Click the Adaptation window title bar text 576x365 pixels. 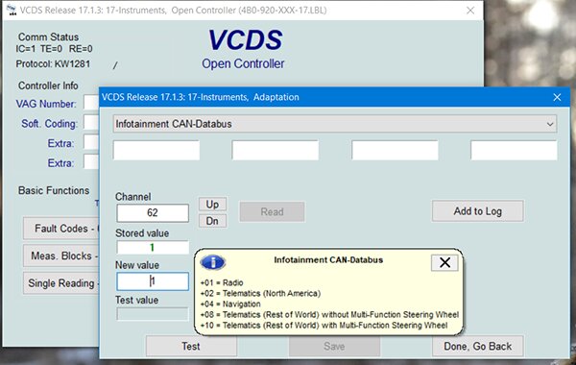201,97
